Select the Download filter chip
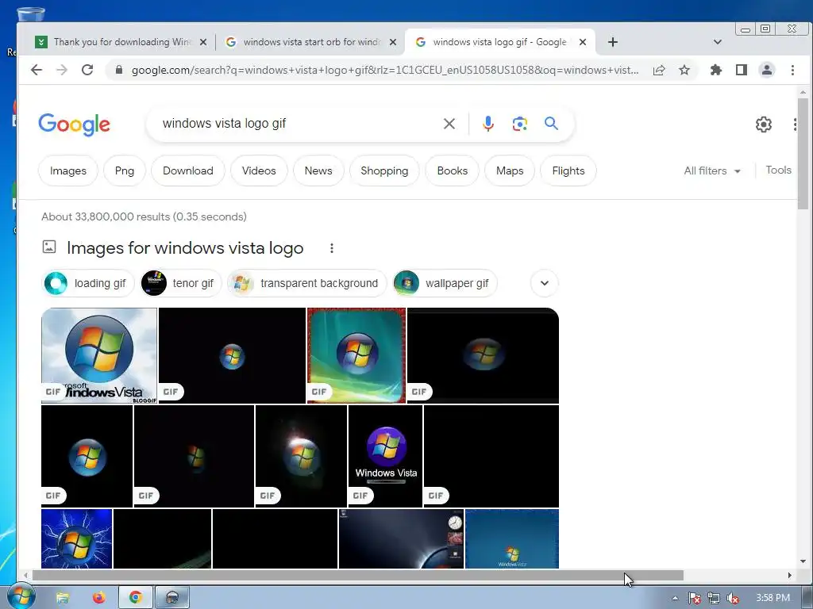The width and height of the screenshot is (813, 609). (x=188, y=171)
